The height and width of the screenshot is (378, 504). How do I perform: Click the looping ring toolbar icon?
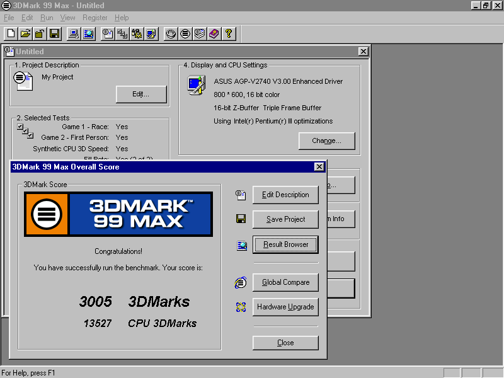pos(171,34)
